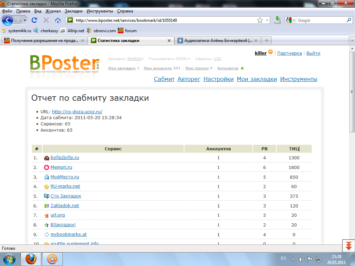The height and width of the screenshot is (266, 355).
Task: Open a new tab with plus button
Action: [x=267, y=41]
